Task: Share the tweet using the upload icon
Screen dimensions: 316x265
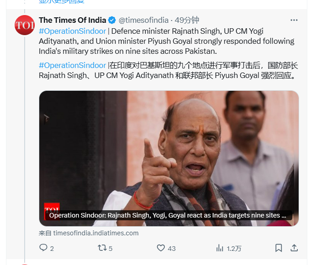Action: coord(294,248)
